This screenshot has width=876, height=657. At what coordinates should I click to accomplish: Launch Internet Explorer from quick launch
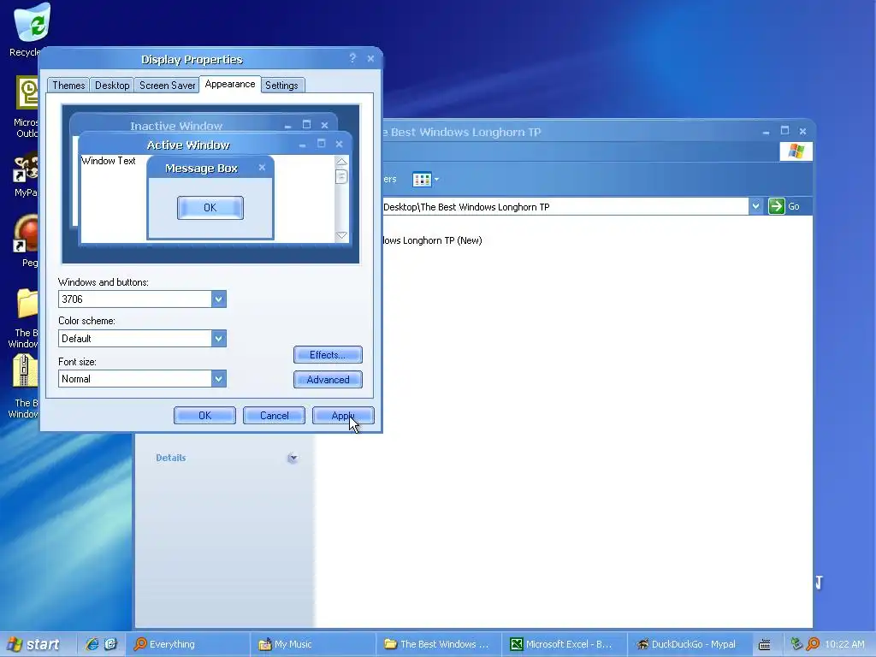click(x=92, y=644)
